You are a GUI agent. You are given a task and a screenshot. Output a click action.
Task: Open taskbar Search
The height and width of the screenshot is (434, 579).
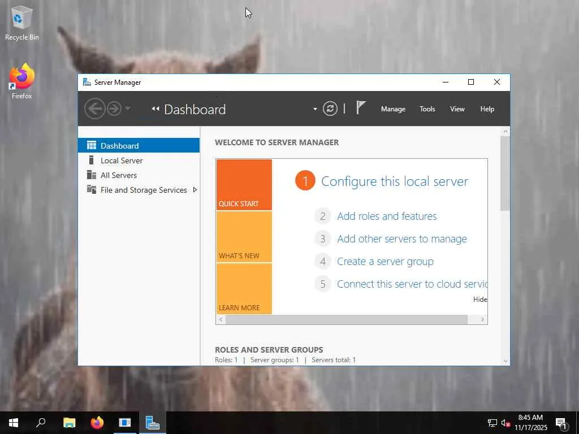[x=41, y=423]
